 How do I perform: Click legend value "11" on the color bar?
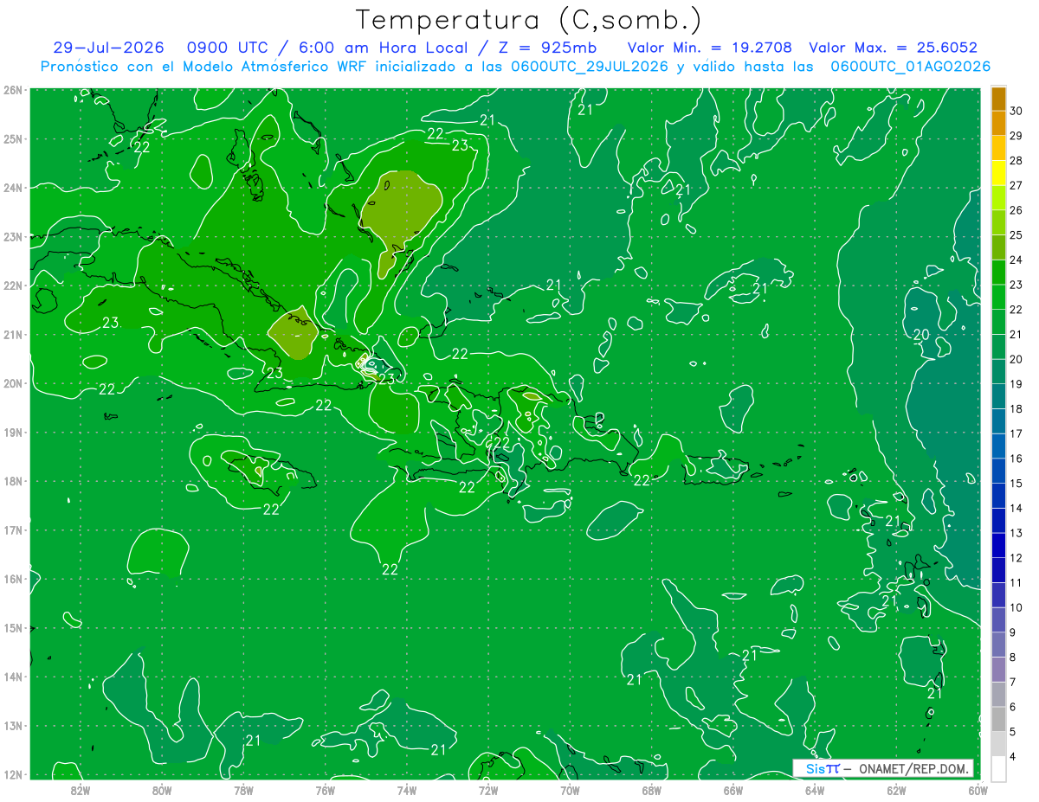[x=1016, y=582]
